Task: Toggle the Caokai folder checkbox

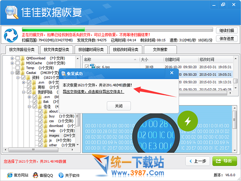Action: [x=18, y=73]
